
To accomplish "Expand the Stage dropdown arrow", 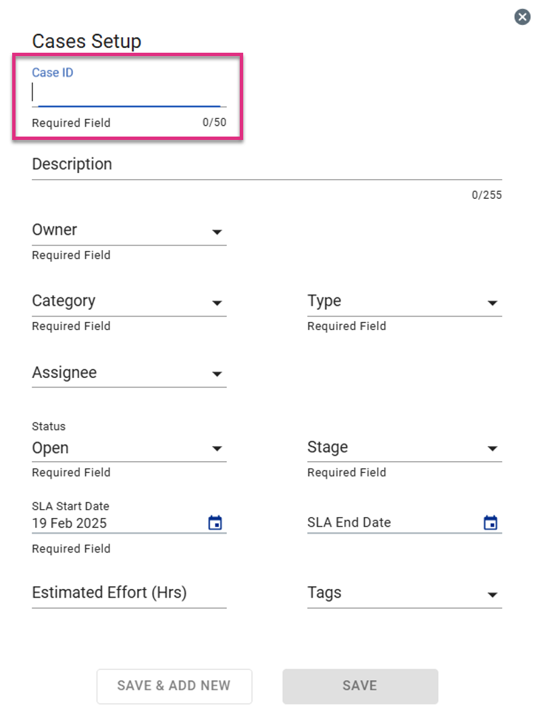I will 492,448.
